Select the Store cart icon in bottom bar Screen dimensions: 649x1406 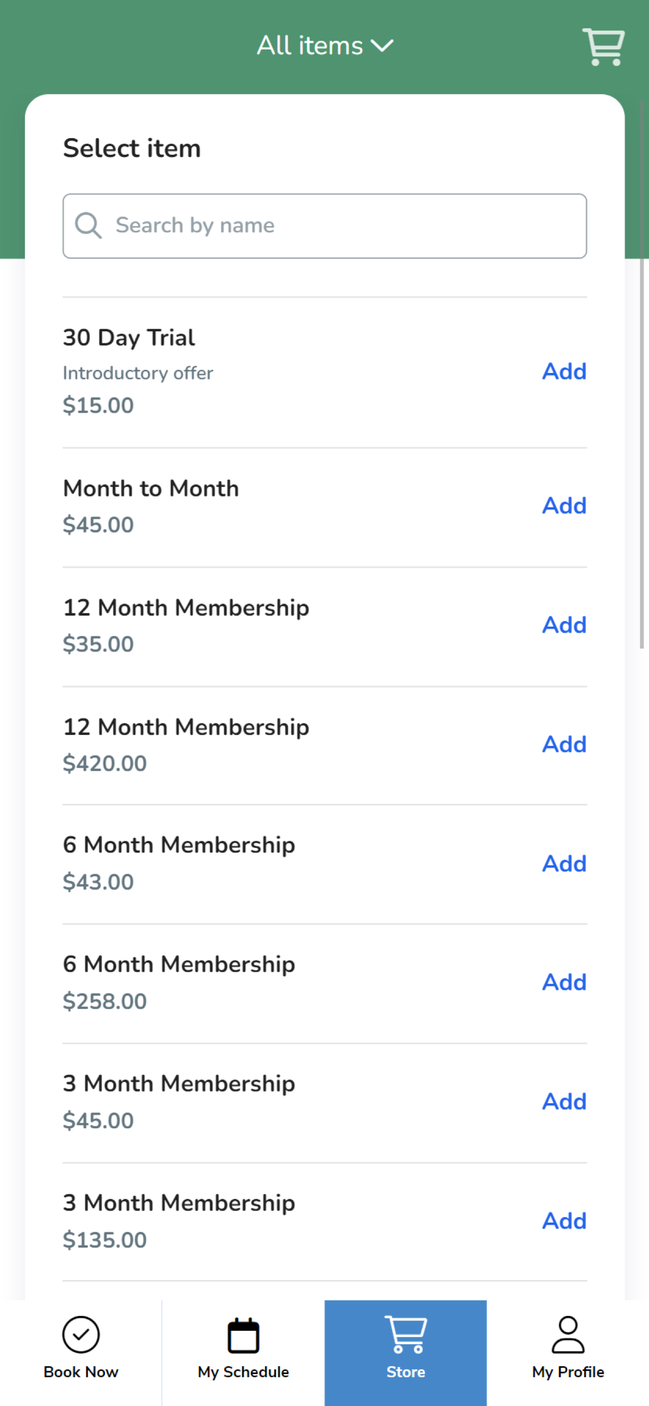[x=406, y=1334]
